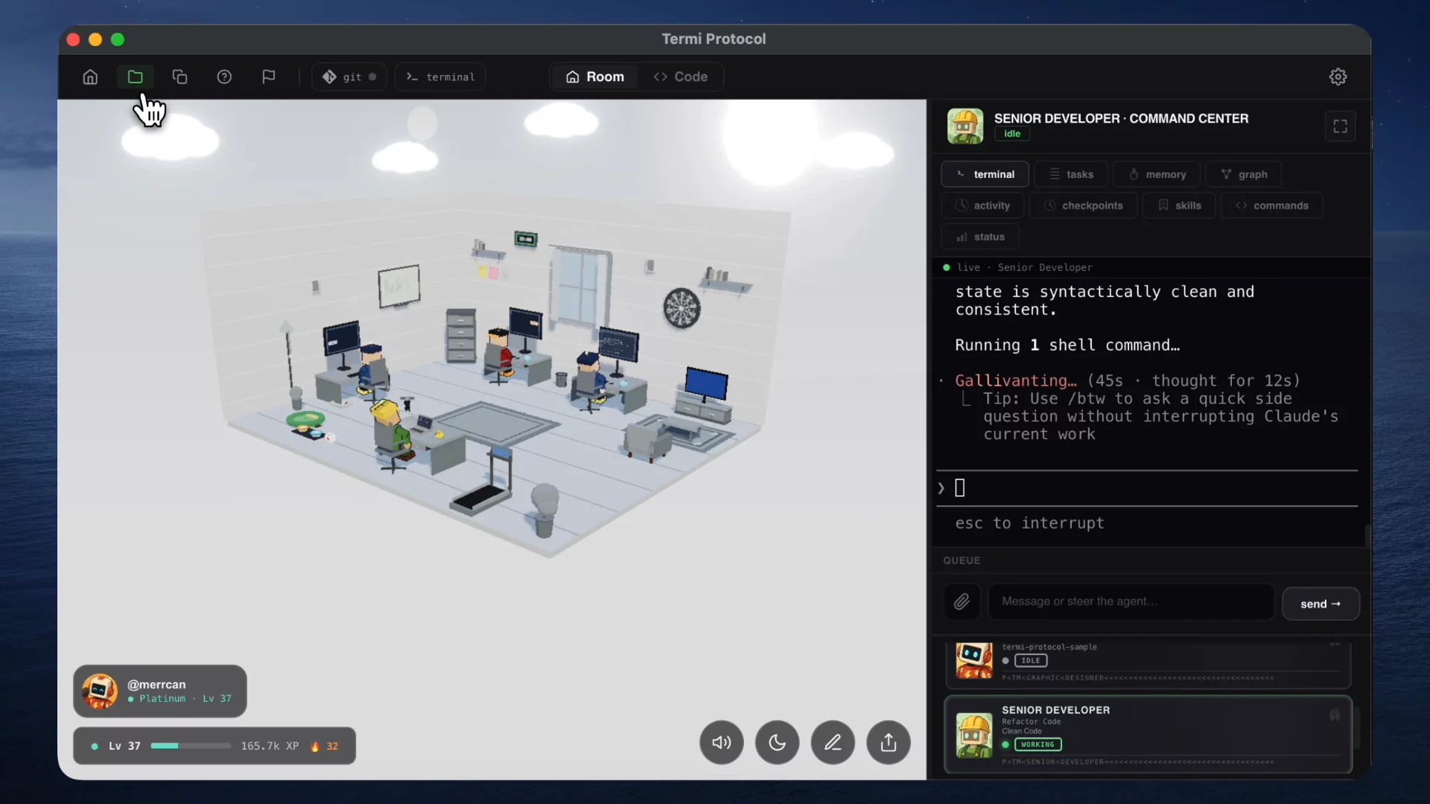Click the idle badge under Command Center title
This screenshot has width=1430, height=804.
click(x=1012, y=134)
